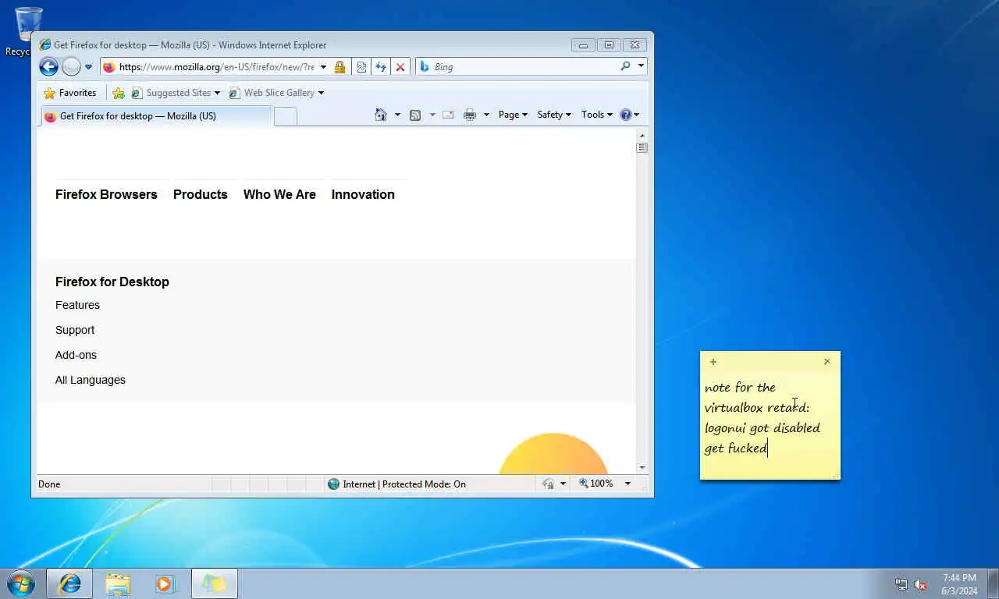This screenshot has width=999, height=599.
Task: Delete the sticky note with the X
Action: click(827, 361)
